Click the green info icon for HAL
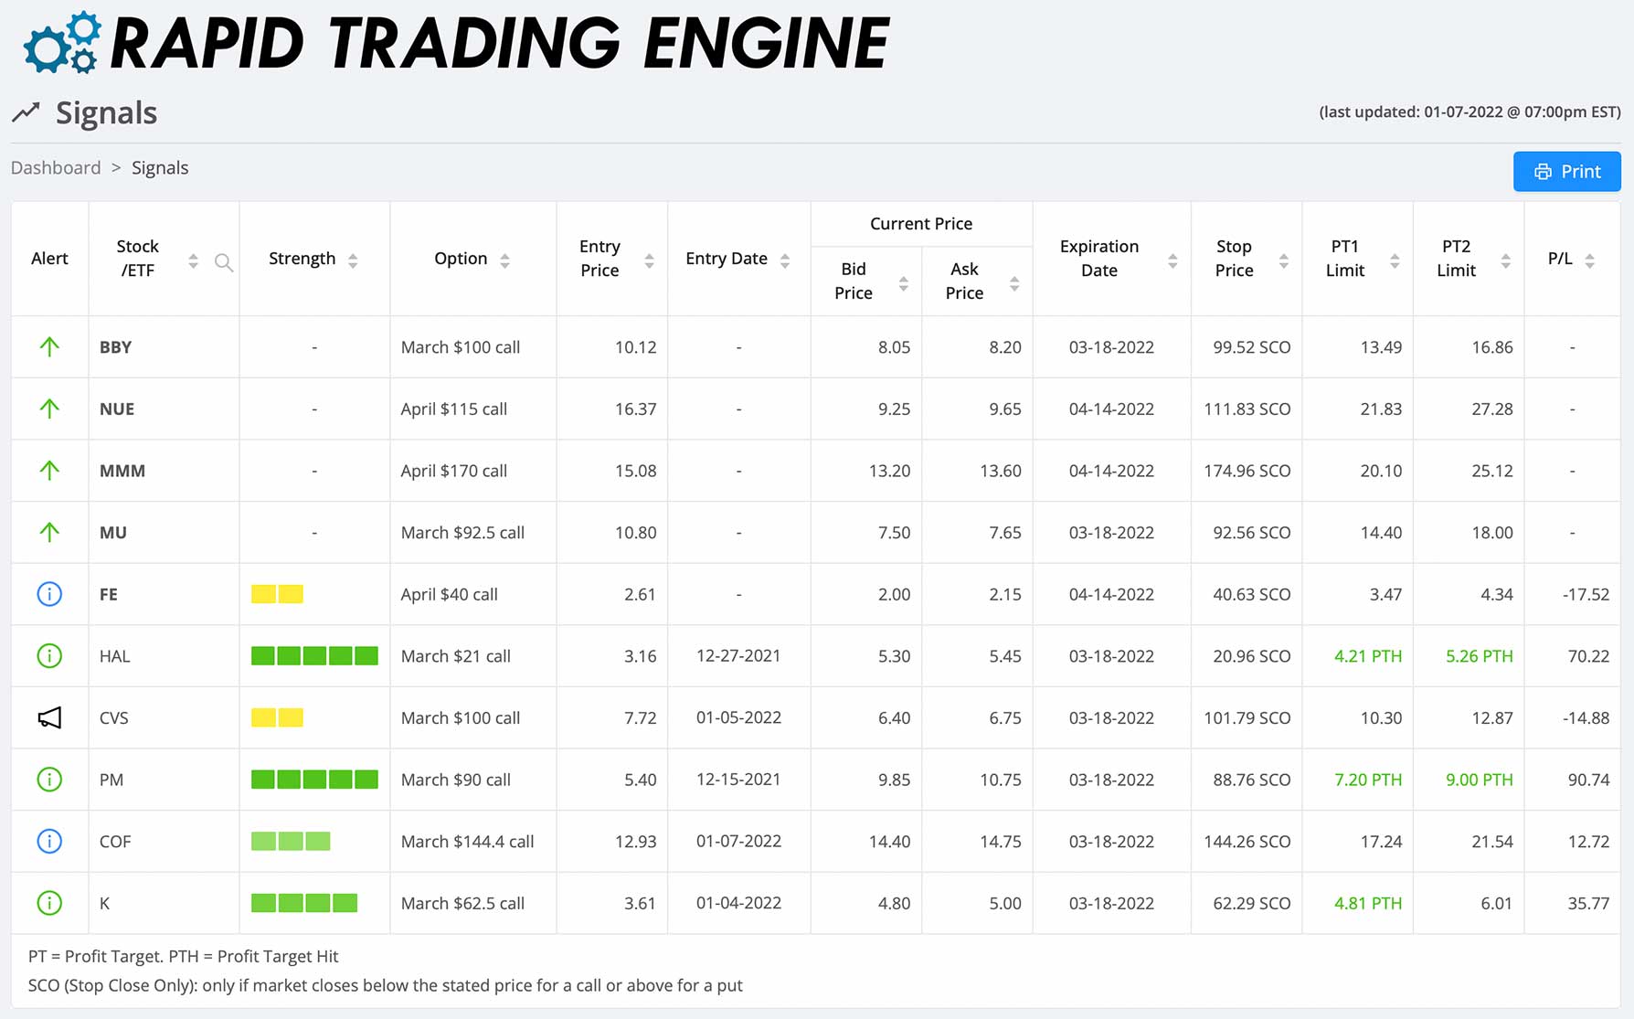This screenshot has height=1019, width=1634. click(49, 656)
